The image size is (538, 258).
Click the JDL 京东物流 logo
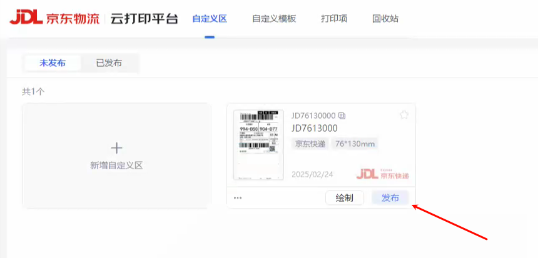point(54,18)
